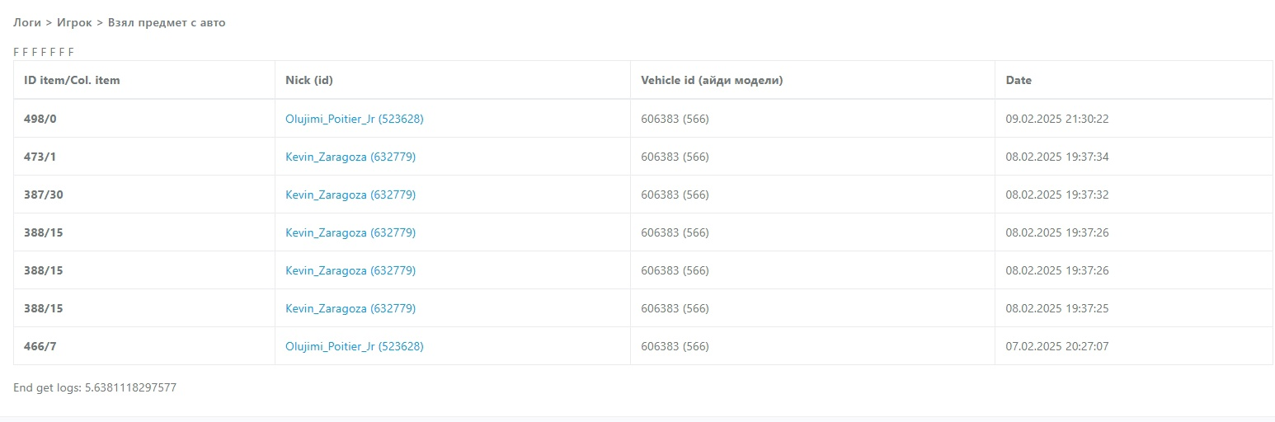Open Olujimi_Poitier_Jr link in the 498/0 row

tap(354, 119)
